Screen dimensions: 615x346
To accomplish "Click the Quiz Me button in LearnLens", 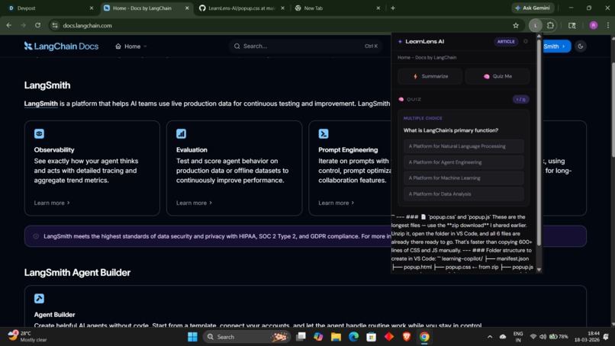I will coord(497,76).
